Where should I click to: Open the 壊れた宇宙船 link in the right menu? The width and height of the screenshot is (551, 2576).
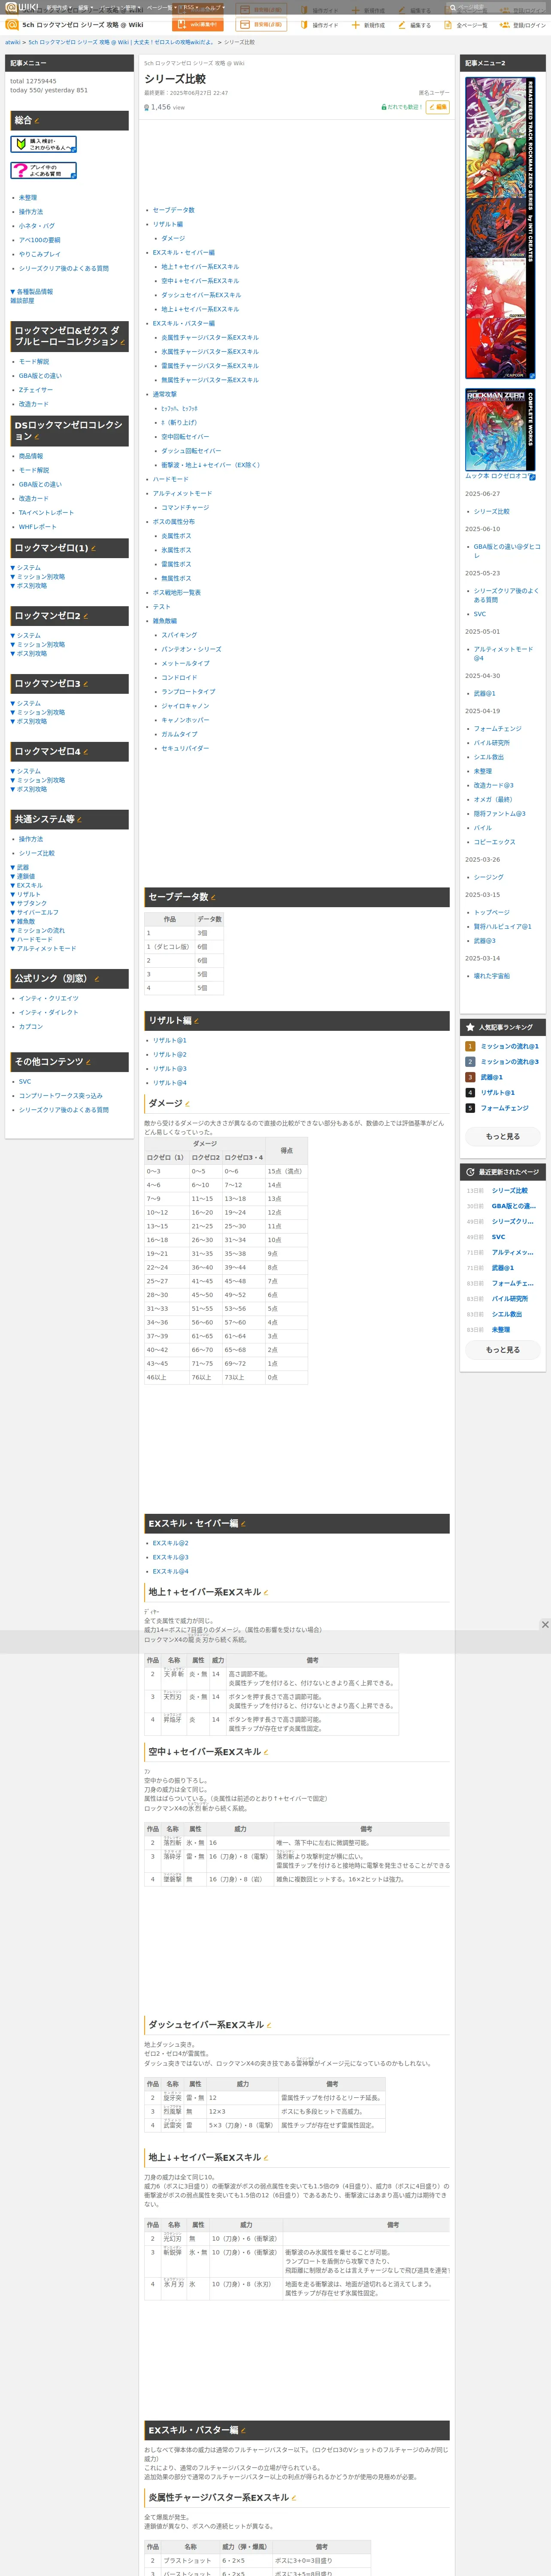pyautogui.click(x=492, y=976)
